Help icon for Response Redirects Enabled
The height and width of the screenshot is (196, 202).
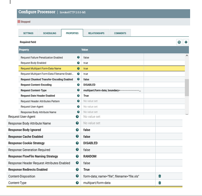pyautogui.click(x=77, y=170)
